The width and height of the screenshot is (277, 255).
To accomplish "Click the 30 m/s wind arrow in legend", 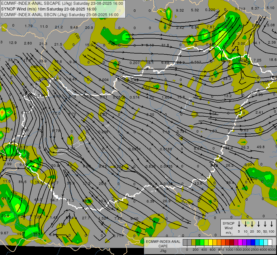I will [x=258, y=224].
